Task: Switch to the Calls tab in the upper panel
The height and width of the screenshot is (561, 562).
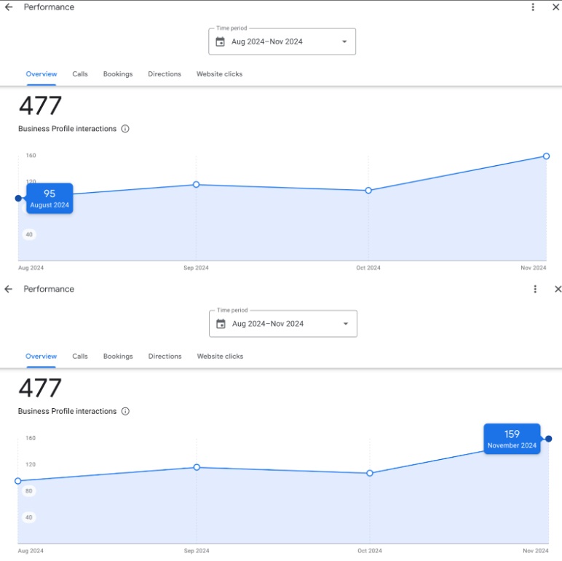Action: (80, 74)
